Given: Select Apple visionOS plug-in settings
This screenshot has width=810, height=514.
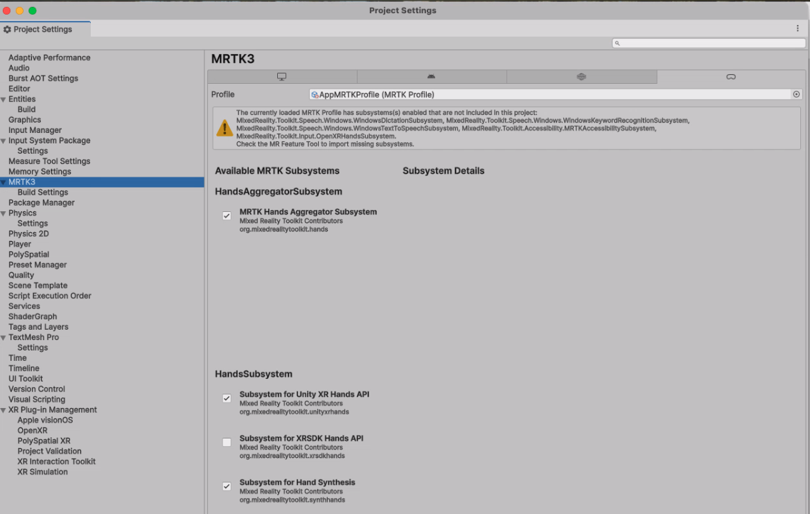Looking at the screenshot, I should pyautogui.click(x=45, y=420).
